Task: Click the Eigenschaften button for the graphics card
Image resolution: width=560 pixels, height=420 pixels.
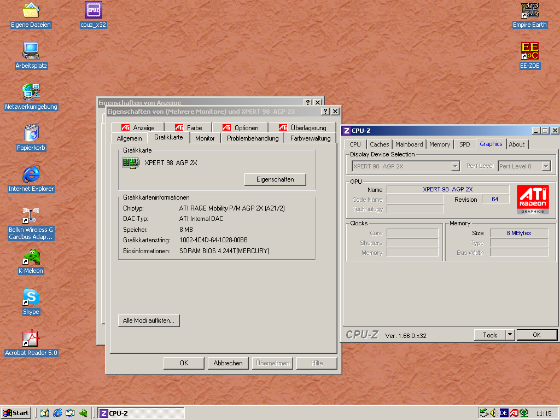Action: (x=275, y=179)
